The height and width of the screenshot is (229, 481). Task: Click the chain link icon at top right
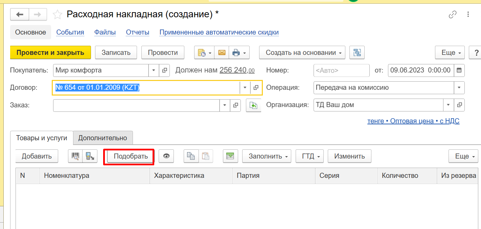point(452,15)
